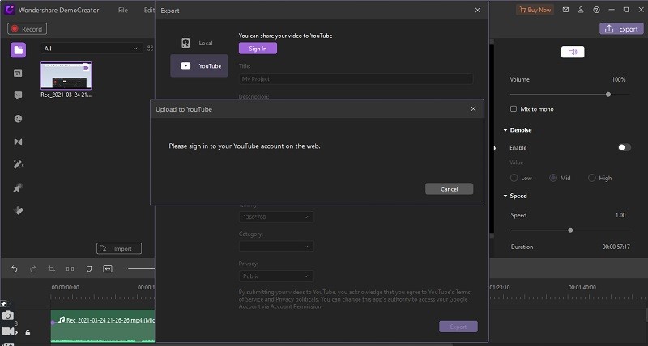Open the File menu
648x346 pixels.
(x=122, y=11)
